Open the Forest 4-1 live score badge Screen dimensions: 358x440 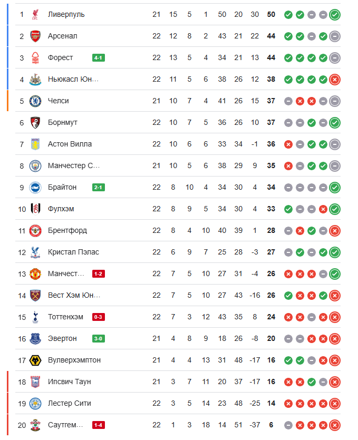pos(99,58)
